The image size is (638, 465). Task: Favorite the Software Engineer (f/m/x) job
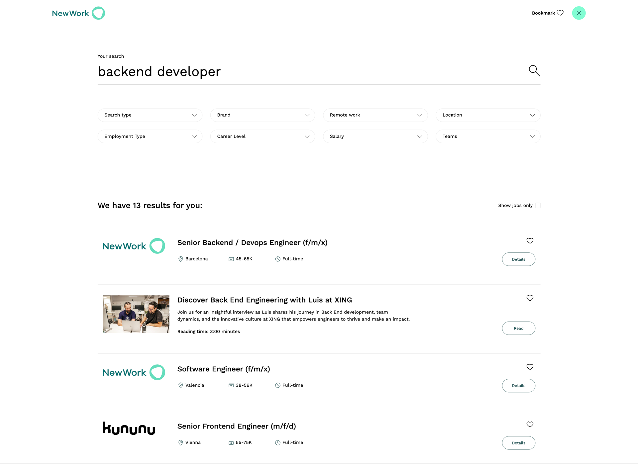click(x=530, y=367)
